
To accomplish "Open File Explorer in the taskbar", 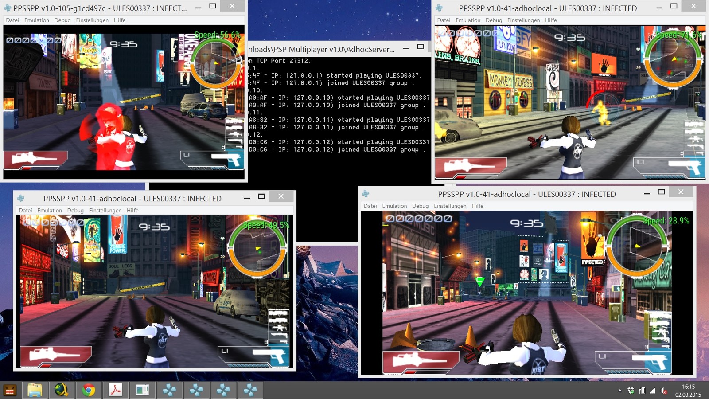I will click(35, 390).
